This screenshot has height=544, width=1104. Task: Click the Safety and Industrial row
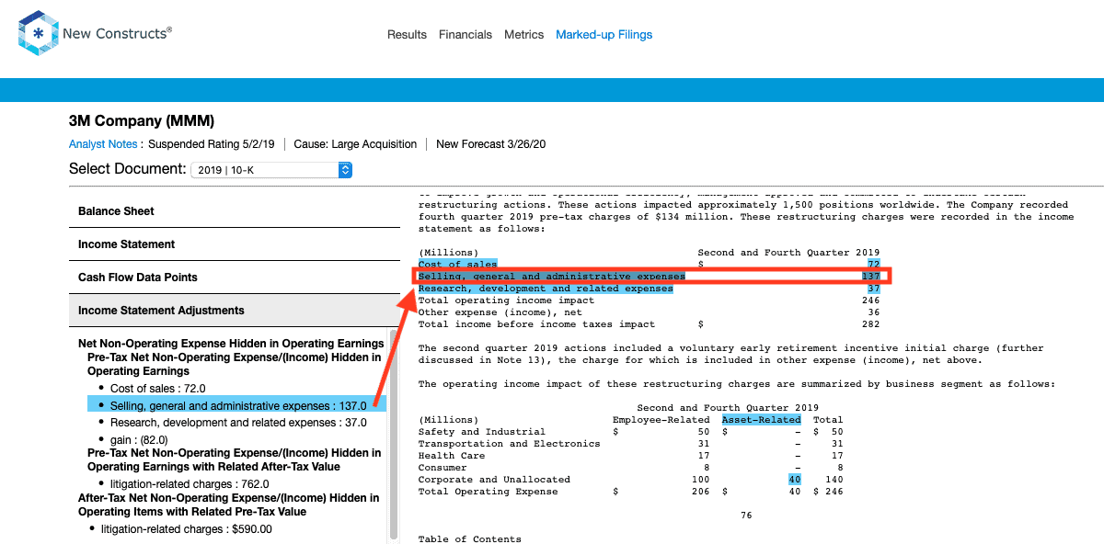[x=630, y=432]
